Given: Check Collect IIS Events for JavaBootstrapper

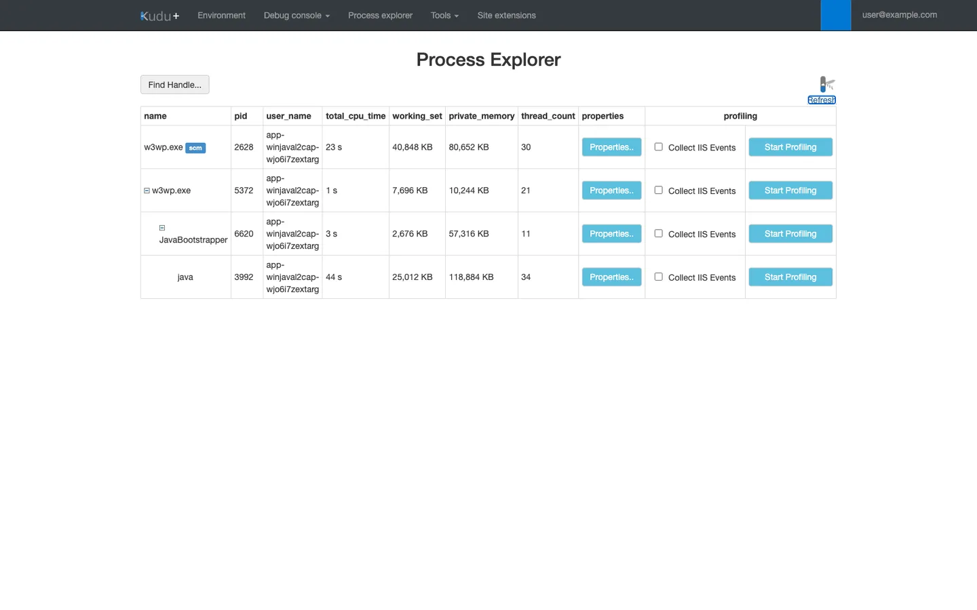Looking at the screenshot, I should pos(658,233).
